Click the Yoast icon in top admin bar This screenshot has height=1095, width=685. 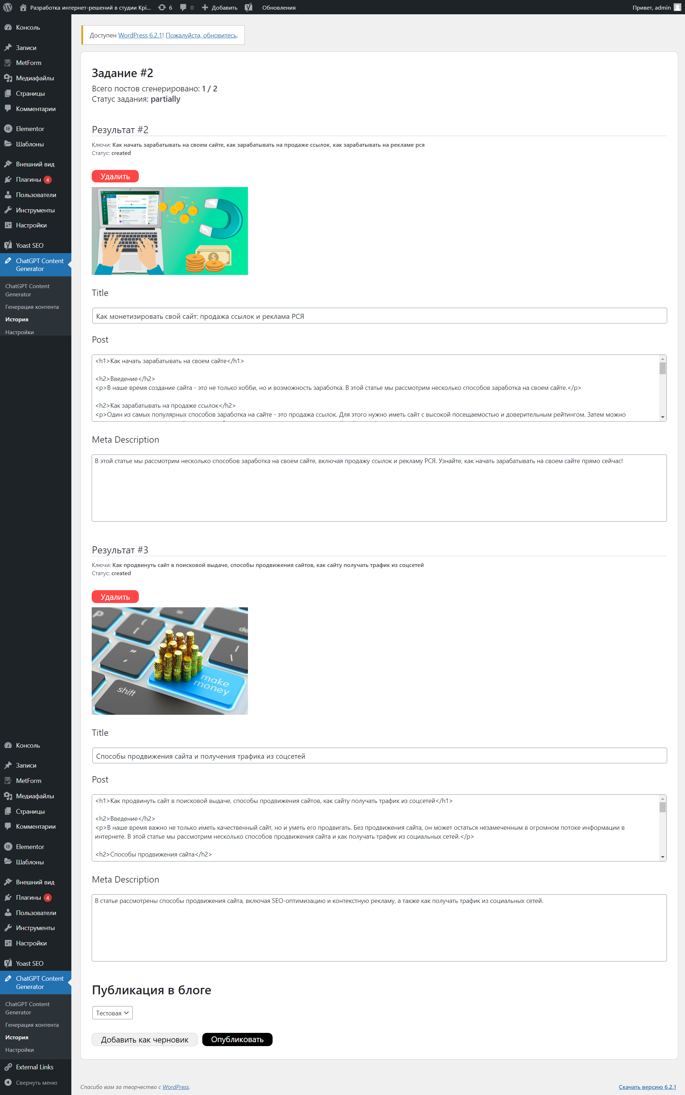point(248,7)
